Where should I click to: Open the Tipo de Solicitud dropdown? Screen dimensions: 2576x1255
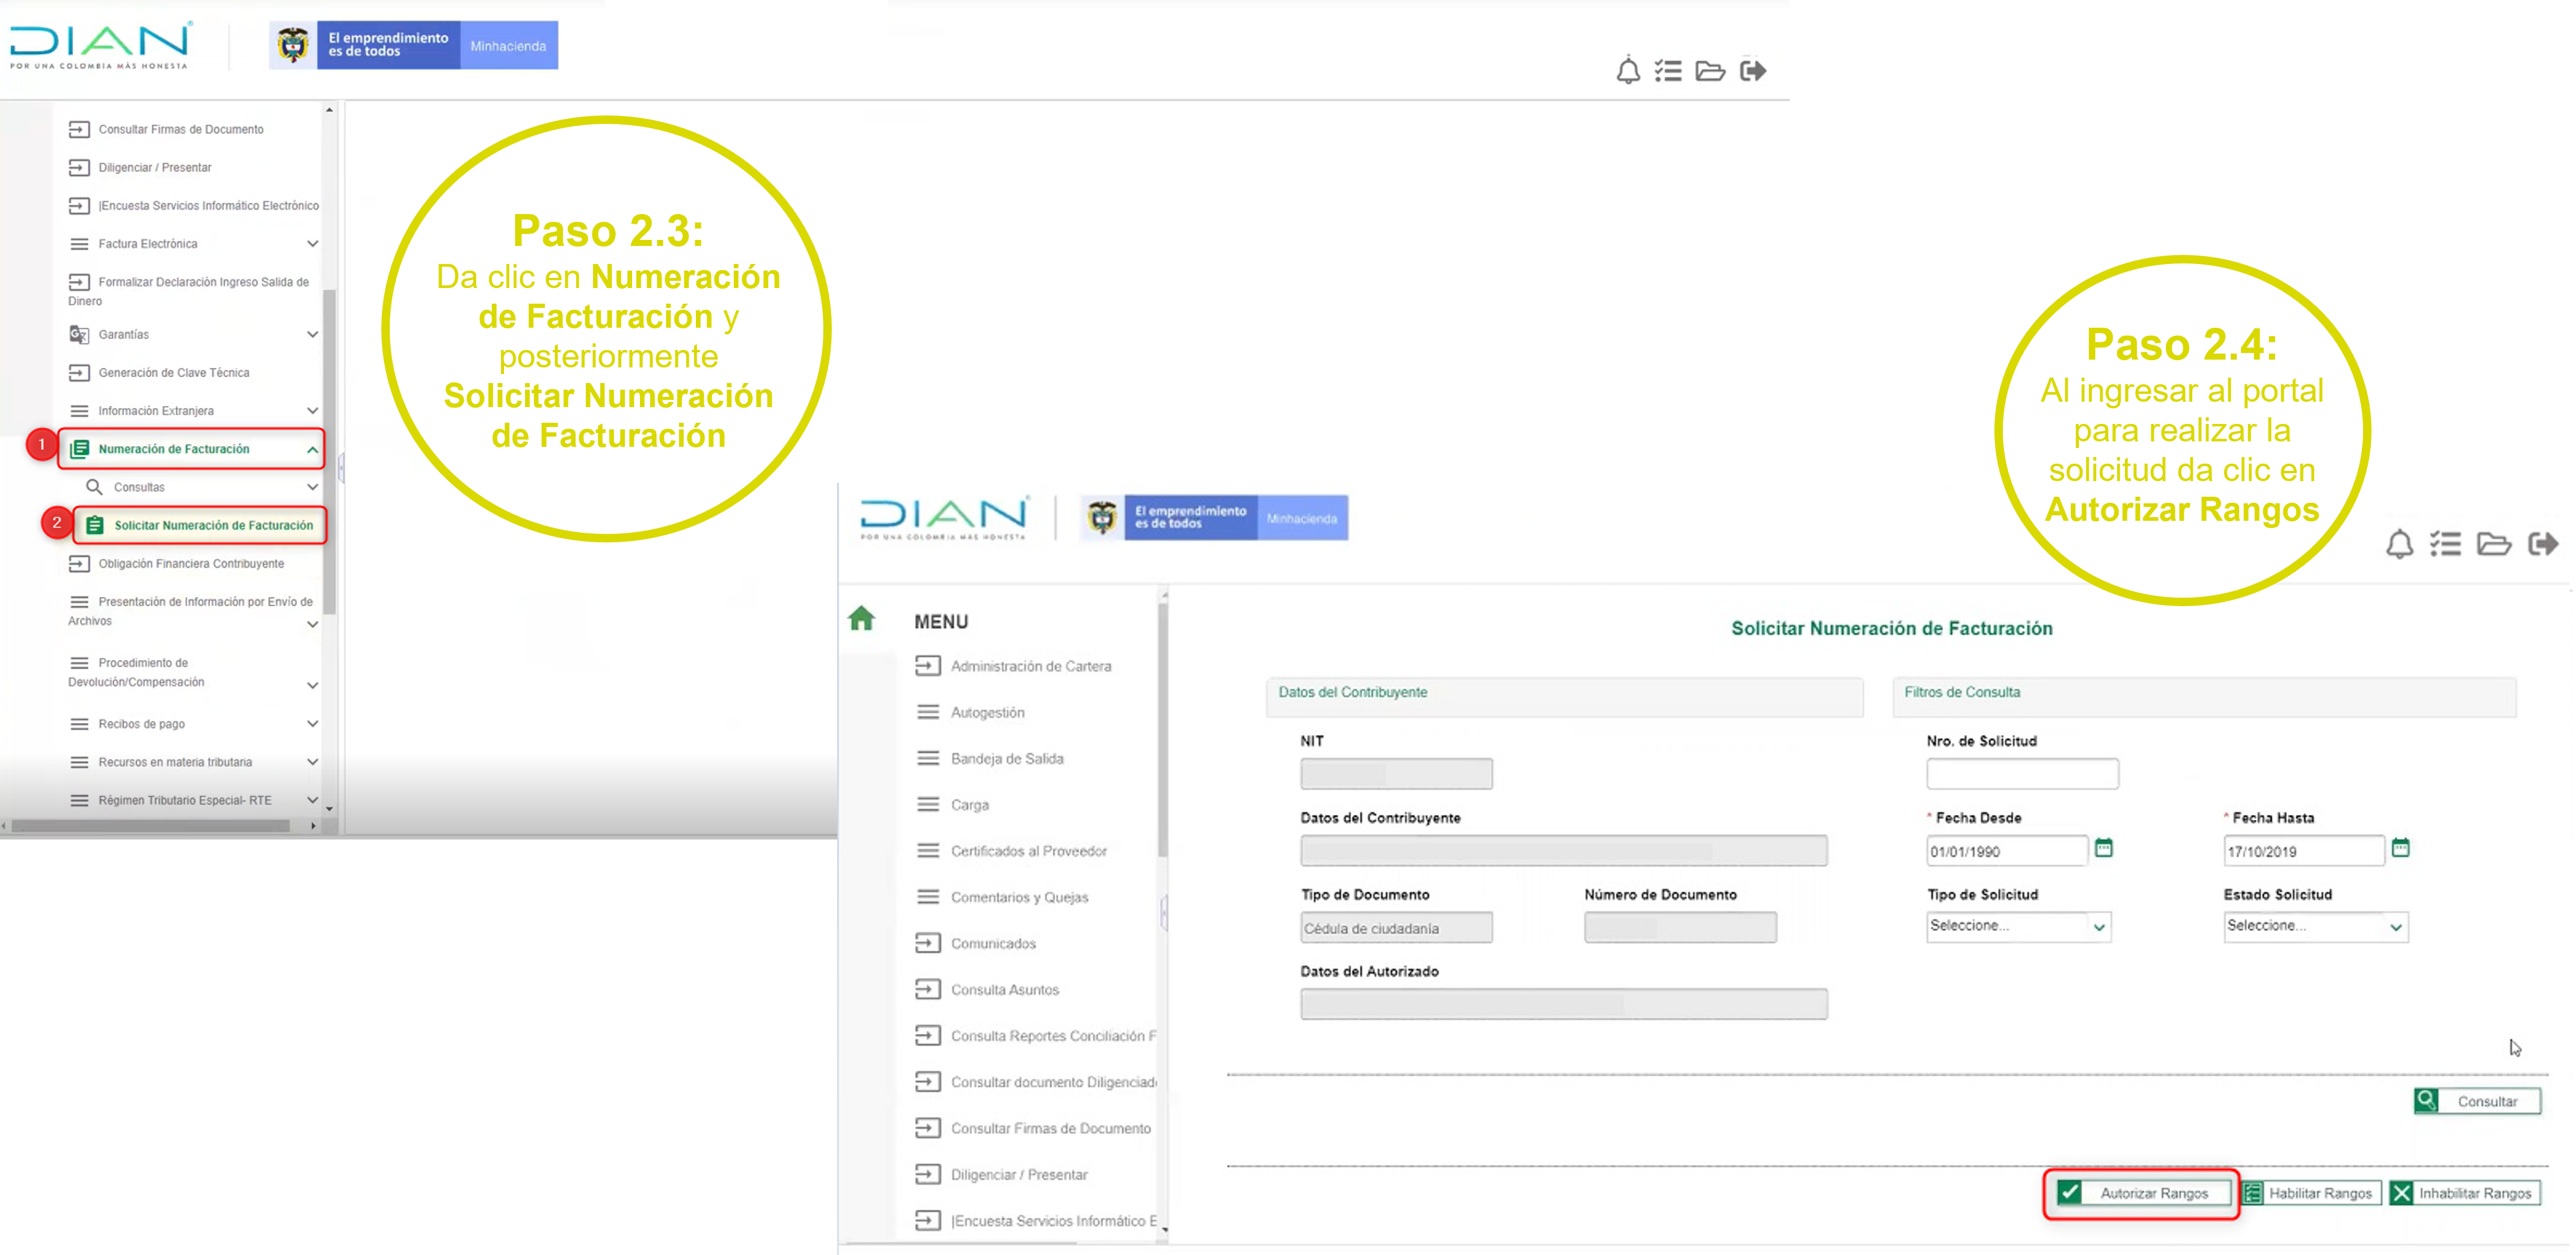click(2018, 927)
